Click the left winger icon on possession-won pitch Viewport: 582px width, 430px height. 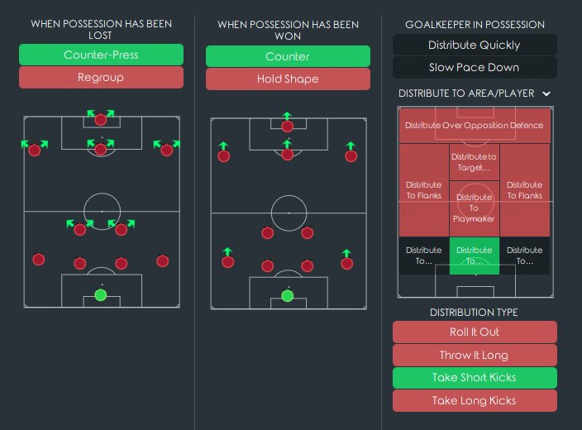(x=223, y=156)
